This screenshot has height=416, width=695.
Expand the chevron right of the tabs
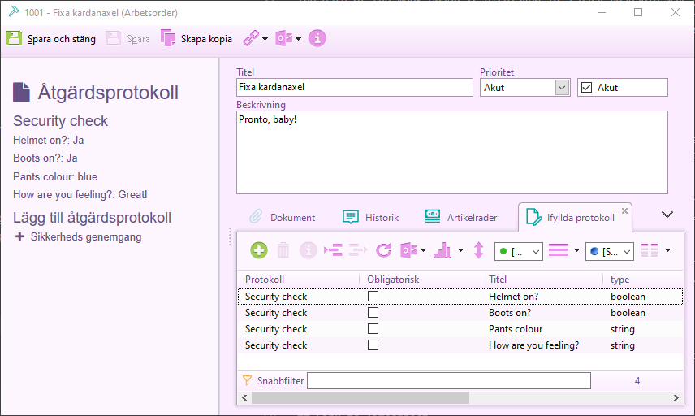[x=667, y=214]
